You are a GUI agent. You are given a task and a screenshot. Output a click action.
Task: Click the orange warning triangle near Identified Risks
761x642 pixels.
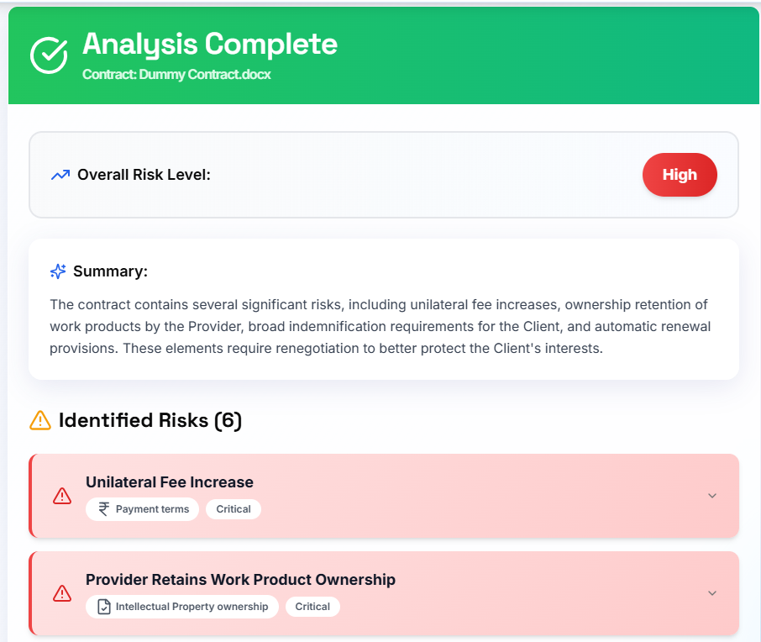click(x=40, y=420)
